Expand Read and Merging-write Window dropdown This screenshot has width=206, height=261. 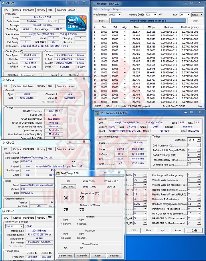click(199, 204)
